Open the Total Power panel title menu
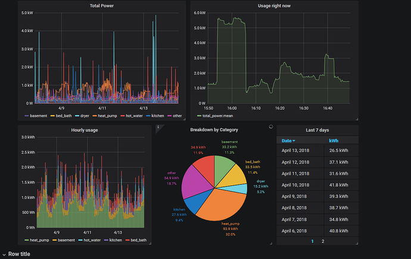This screenshot has height=259, width=411. [102, 6]
